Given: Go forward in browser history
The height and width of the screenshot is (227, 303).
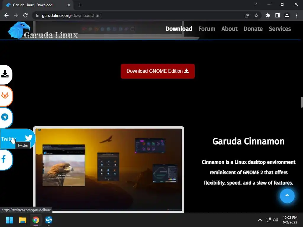Looking at the screenshot, I should point(16,15).
